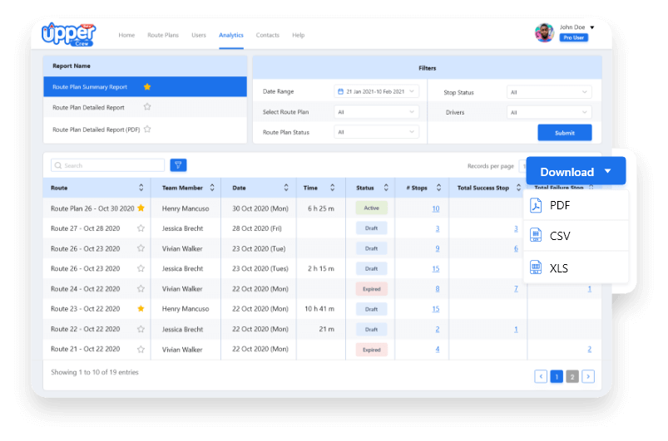Open the Date Range dropdown
The width and height of the screenshot is (668, 441).
[376, 91]
